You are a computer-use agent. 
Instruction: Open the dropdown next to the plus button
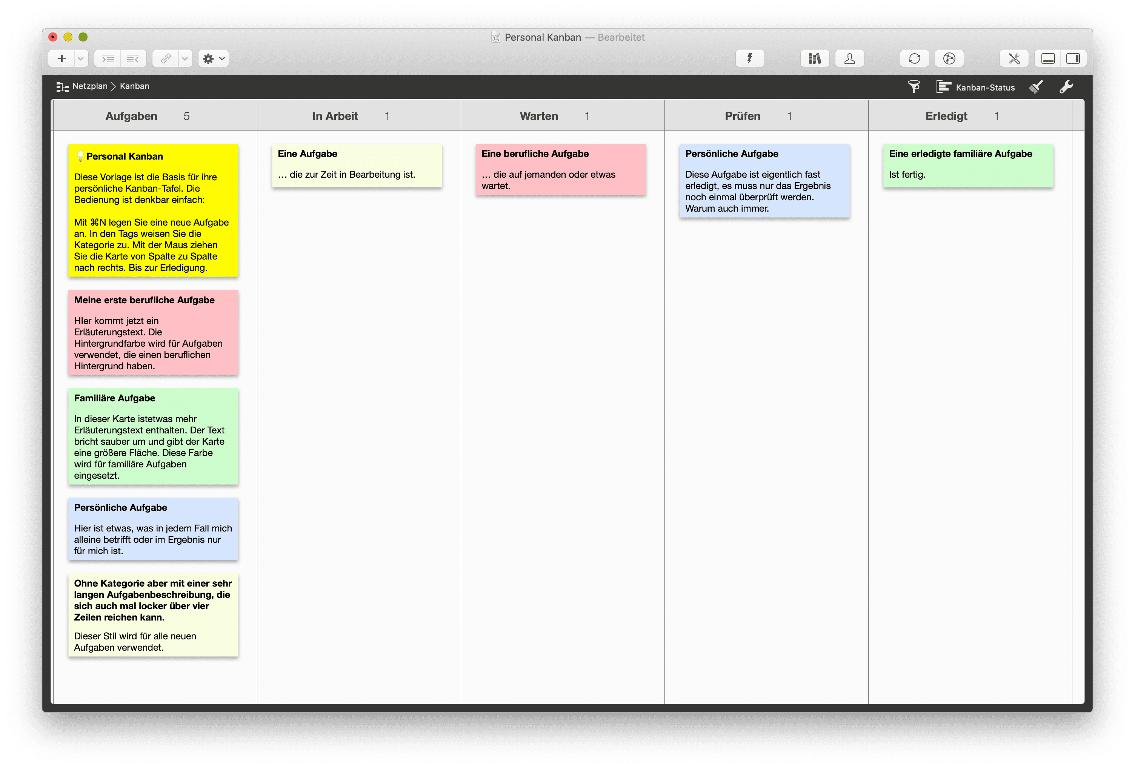pos(81,58)
